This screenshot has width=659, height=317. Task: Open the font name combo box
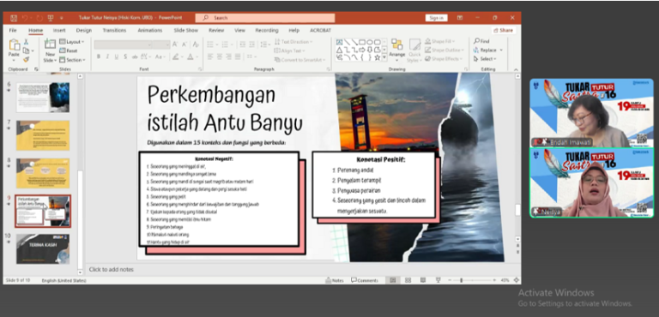pos(124,45)
